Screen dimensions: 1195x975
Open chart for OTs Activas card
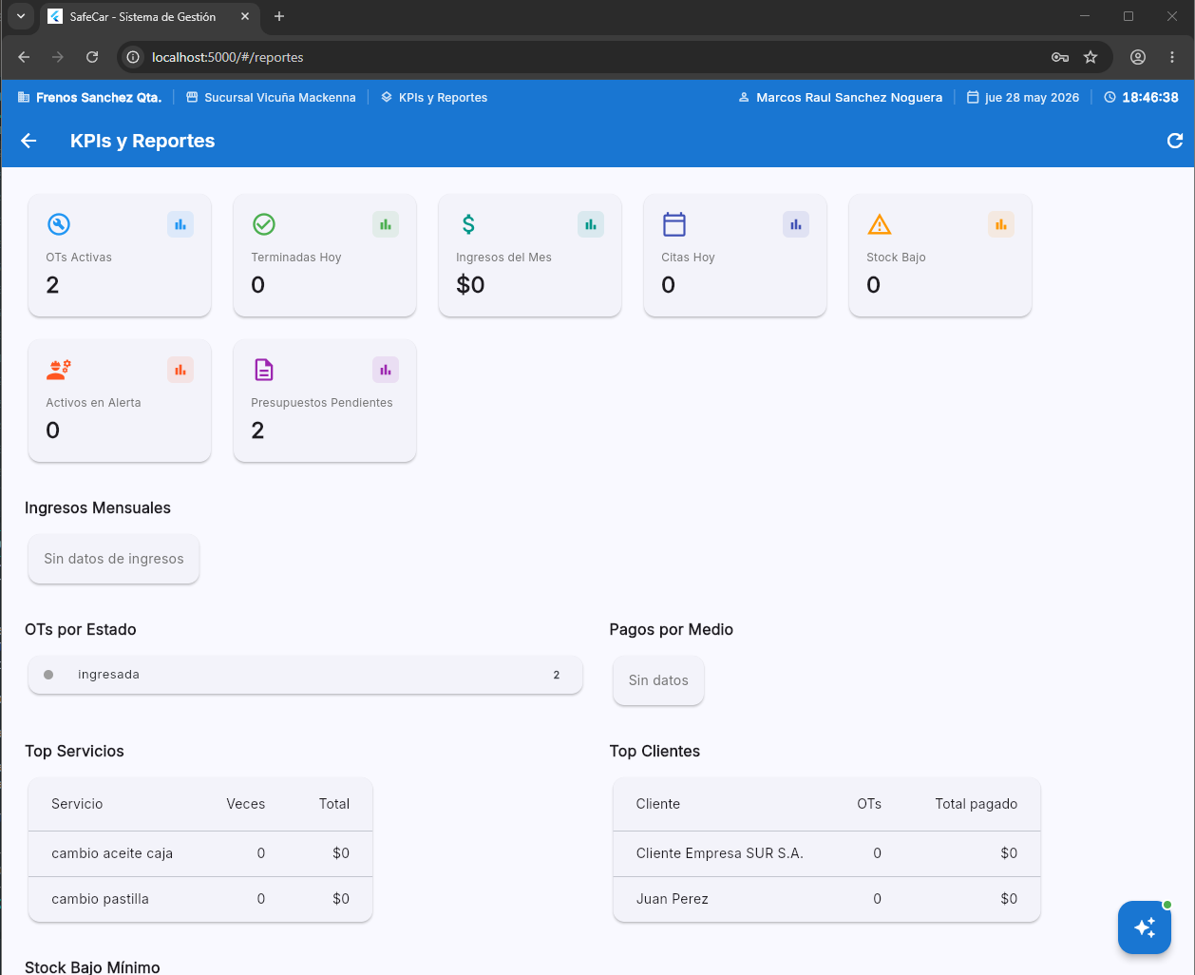[180, 224]
